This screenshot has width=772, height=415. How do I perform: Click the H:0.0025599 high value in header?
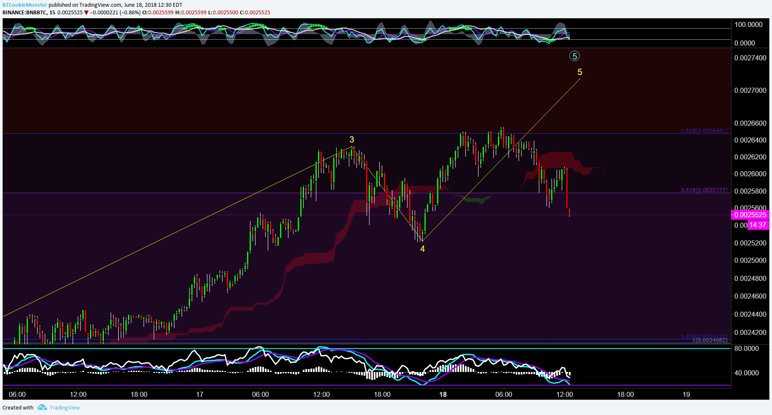click(x=191, y=12)
